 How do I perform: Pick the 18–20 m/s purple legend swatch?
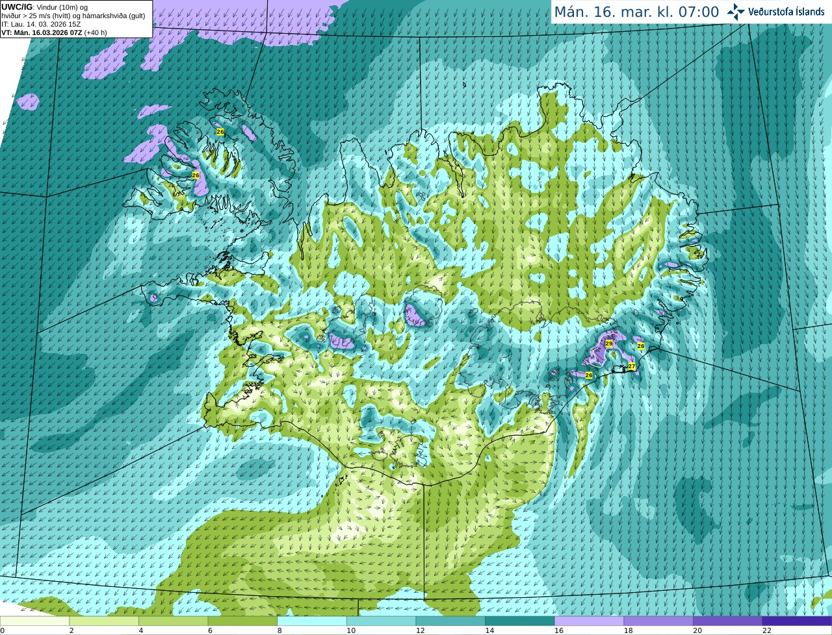pos(658,621)
